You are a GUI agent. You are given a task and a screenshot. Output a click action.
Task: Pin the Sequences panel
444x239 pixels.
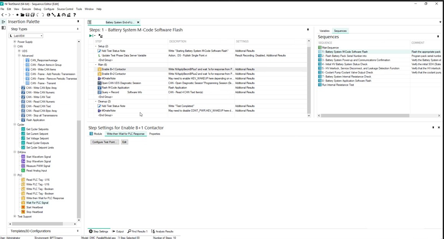click(438, 37)
